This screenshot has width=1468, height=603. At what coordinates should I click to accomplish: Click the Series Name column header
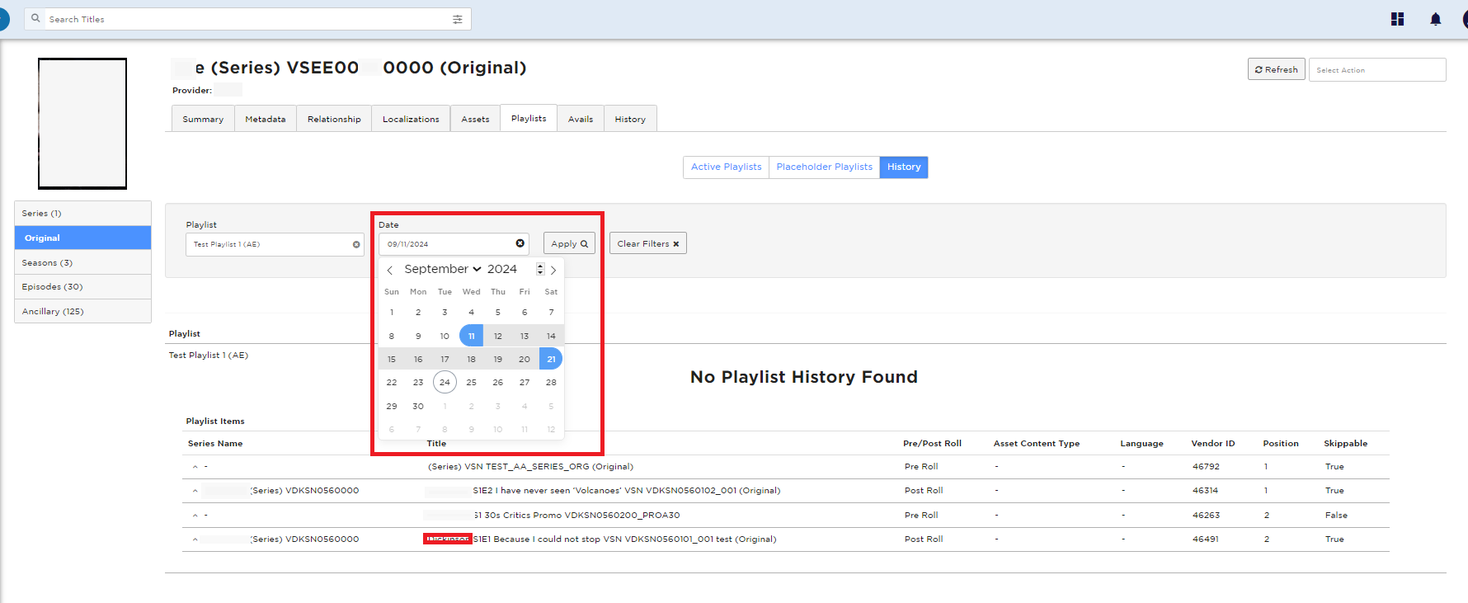215,444
